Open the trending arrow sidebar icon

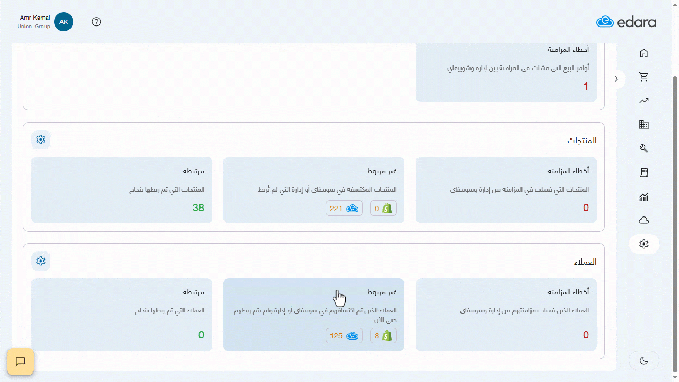point(644,101)
